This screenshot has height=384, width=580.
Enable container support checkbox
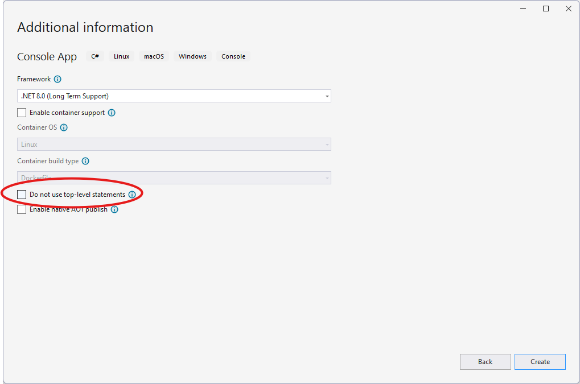(x=22, y=113)
